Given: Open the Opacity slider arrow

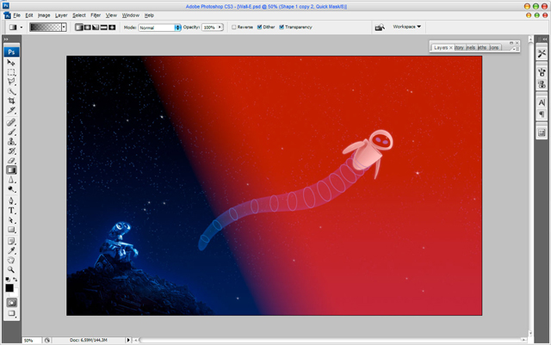Looking at the screenshot, I should pos(220,27).
